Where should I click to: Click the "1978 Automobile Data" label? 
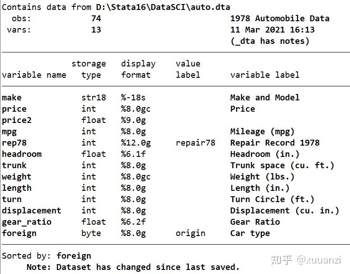280,19
